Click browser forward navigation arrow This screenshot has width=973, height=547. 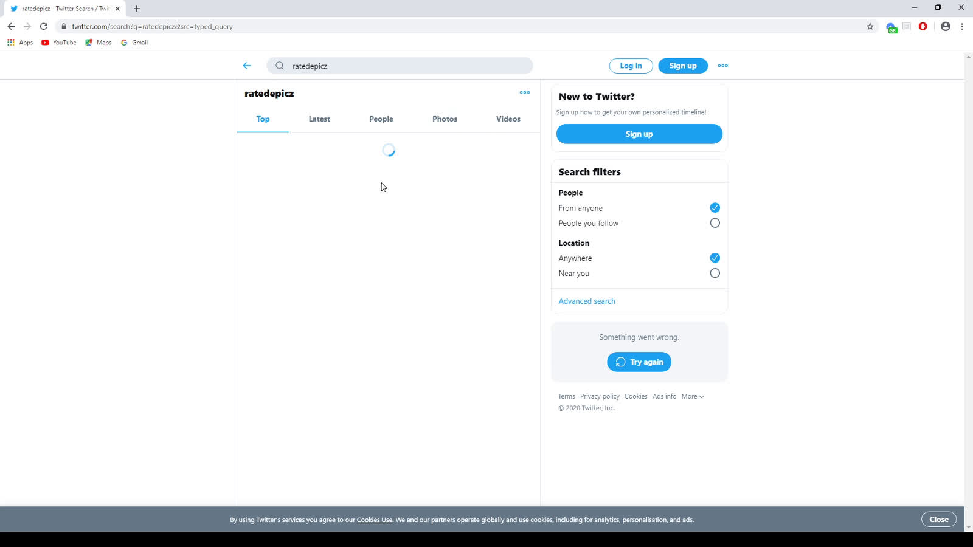point(27,26)
